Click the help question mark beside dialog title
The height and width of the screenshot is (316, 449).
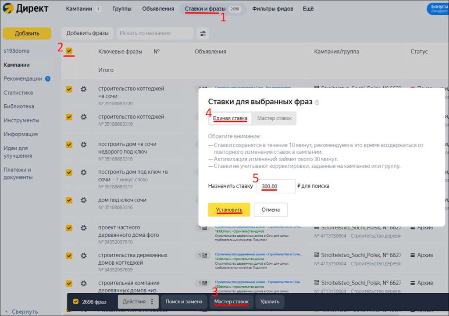317,103
